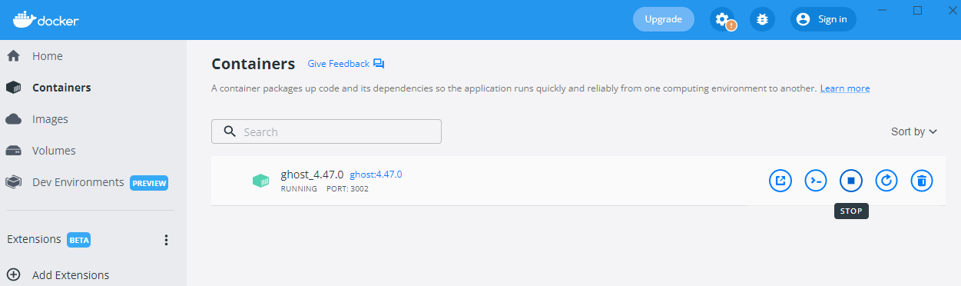Viewport: 961px width, 286px height.
Task: Click the RUNNING status text
Action: point(299,188)
